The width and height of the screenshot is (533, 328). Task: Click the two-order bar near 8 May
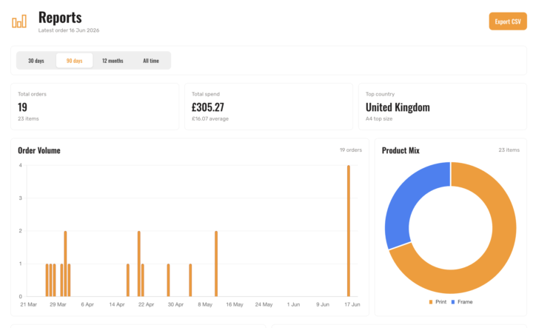[x=216, y=264]
